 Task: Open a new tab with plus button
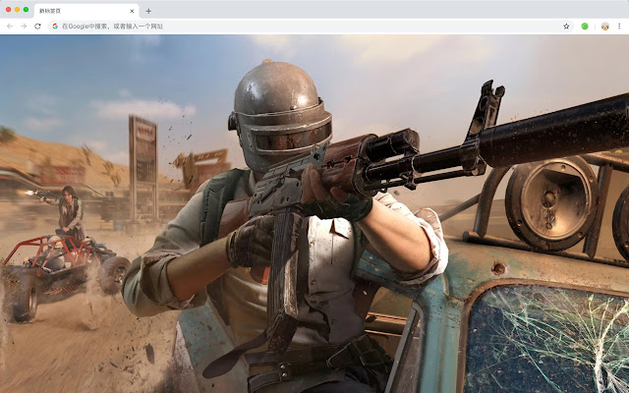pyautogui.click(x=148, y=11)
